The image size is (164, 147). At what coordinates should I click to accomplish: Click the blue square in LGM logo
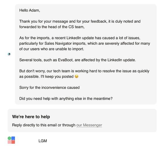(13, 138)
